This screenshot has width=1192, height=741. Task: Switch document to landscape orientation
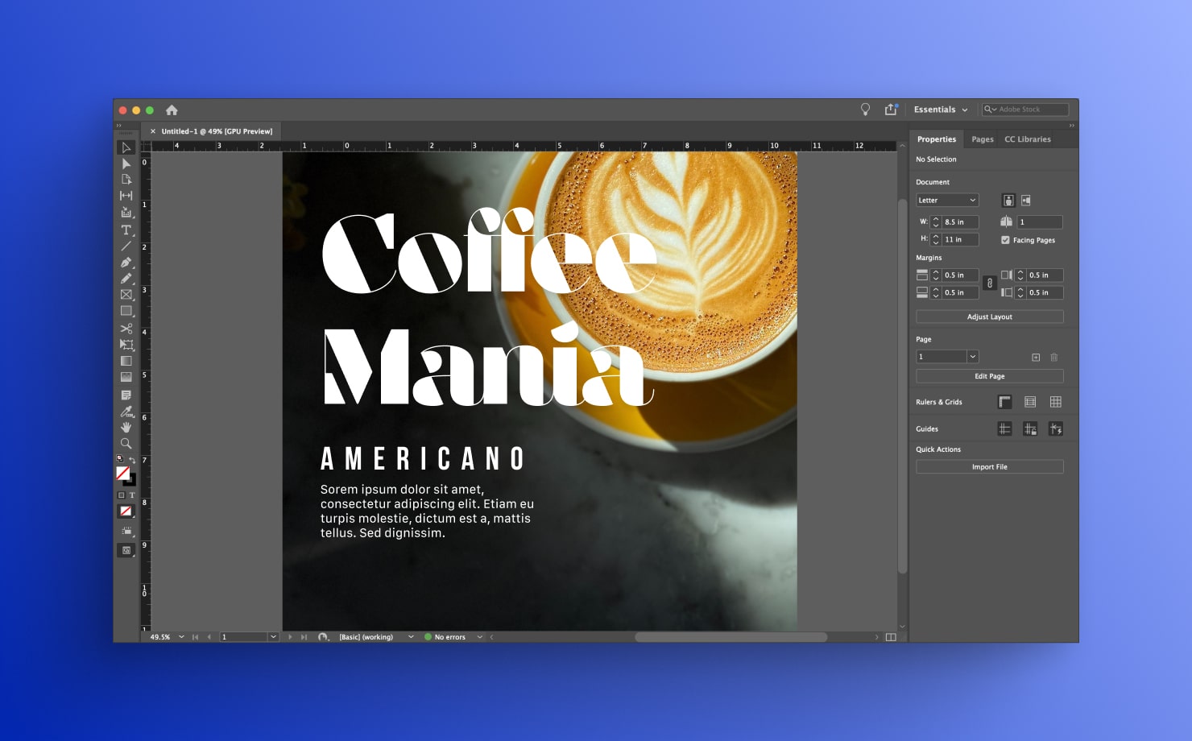tap(1024, 200)
